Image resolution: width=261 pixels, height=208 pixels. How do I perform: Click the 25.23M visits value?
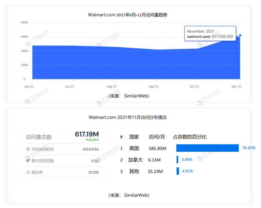point(155,171)
